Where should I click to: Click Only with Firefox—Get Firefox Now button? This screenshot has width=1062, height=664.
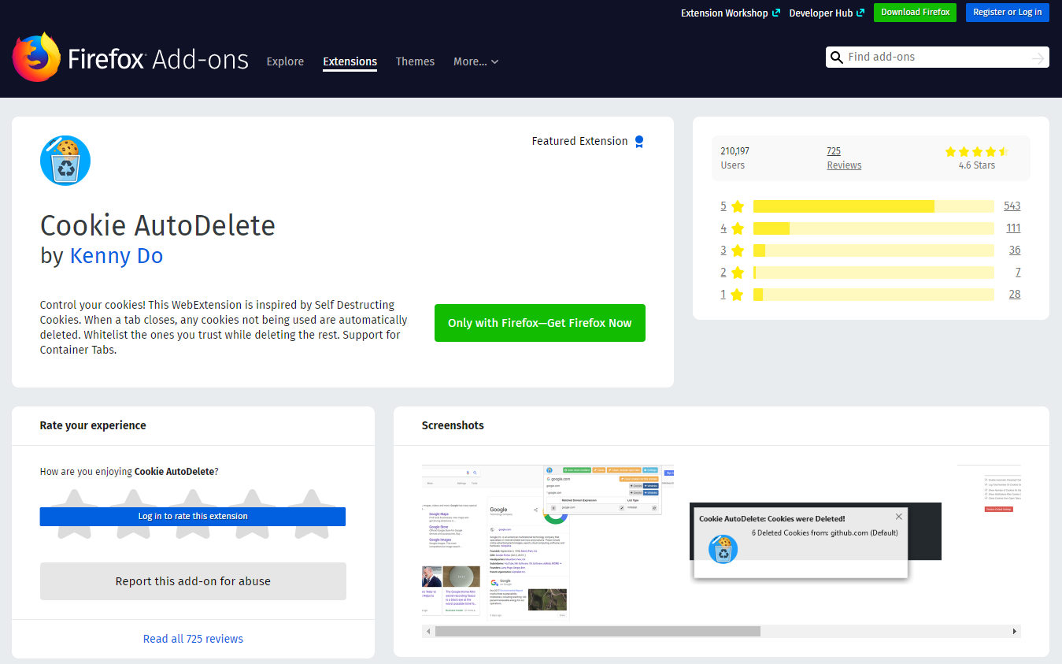coord(540,323)
